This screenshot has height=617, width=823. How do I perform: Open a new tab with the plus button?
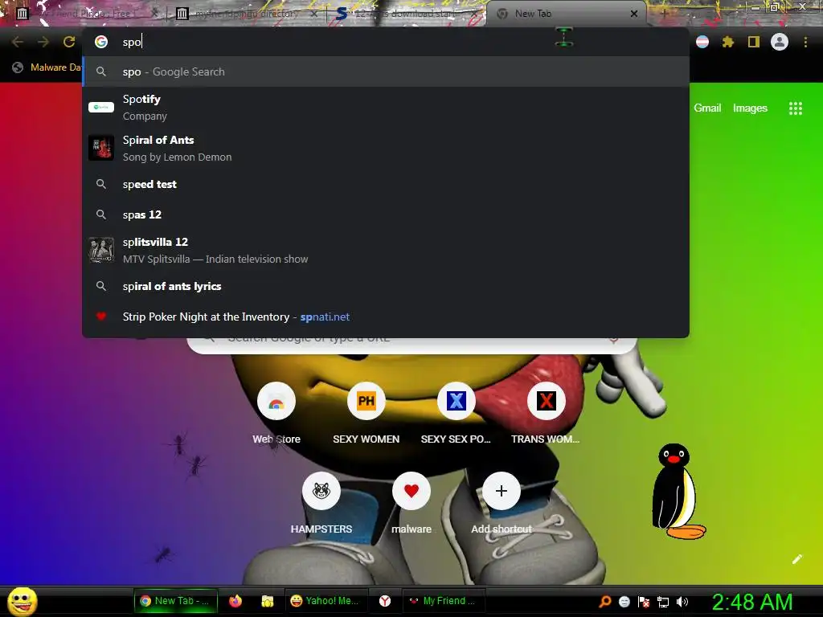664,14
